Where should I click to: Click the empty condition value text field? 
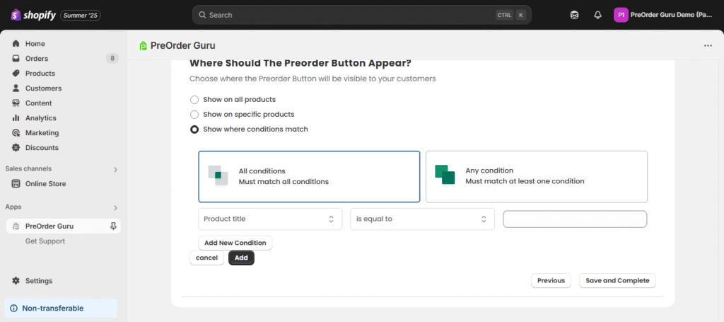pyautogui.click(x=574, y=219)
